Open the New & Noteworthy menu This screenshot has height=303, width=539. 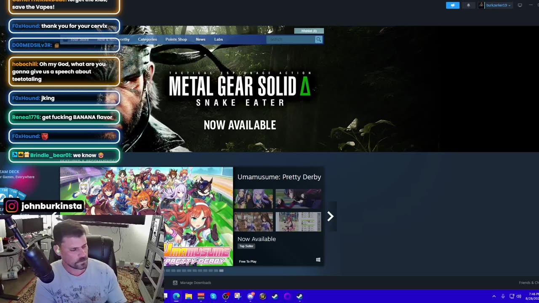pos(113,40)
